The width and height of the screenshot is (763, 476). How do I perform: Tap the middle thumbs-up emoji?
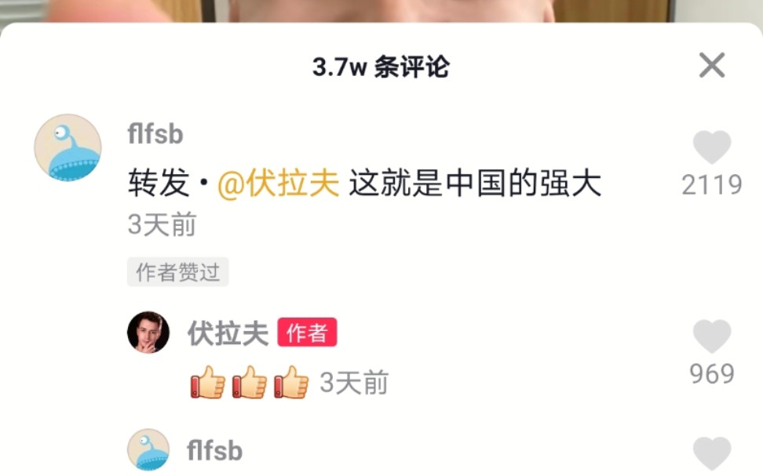point(250,382)
